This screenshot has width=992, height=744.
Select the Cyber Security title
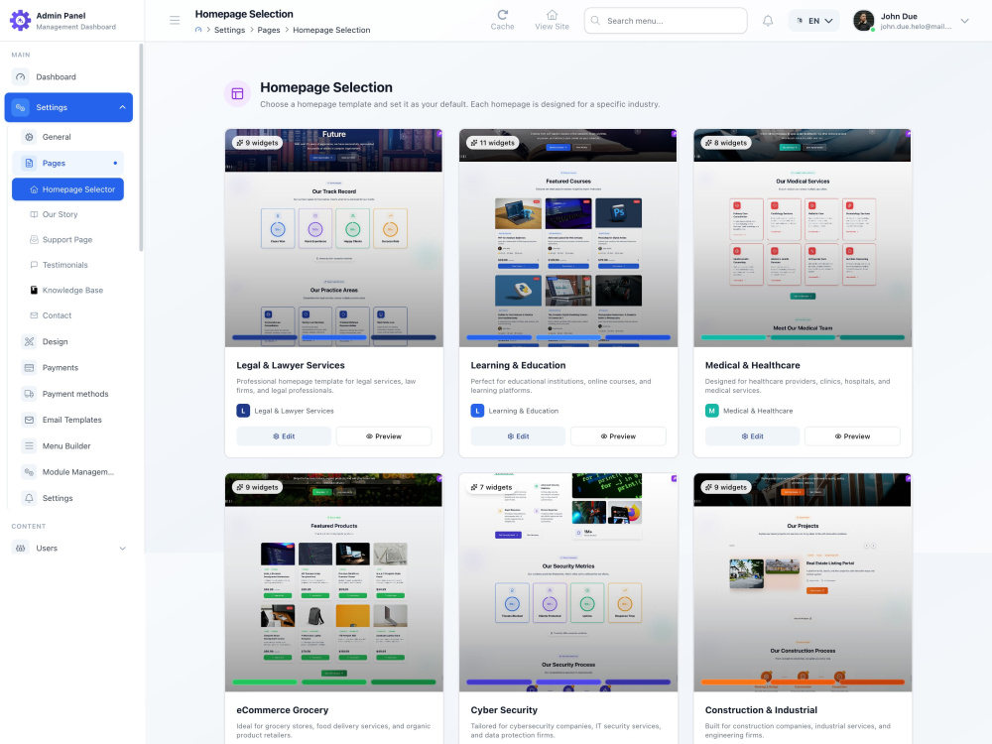[x=504, y=710]
